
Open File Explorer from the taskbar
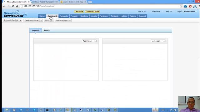(7, 110)
